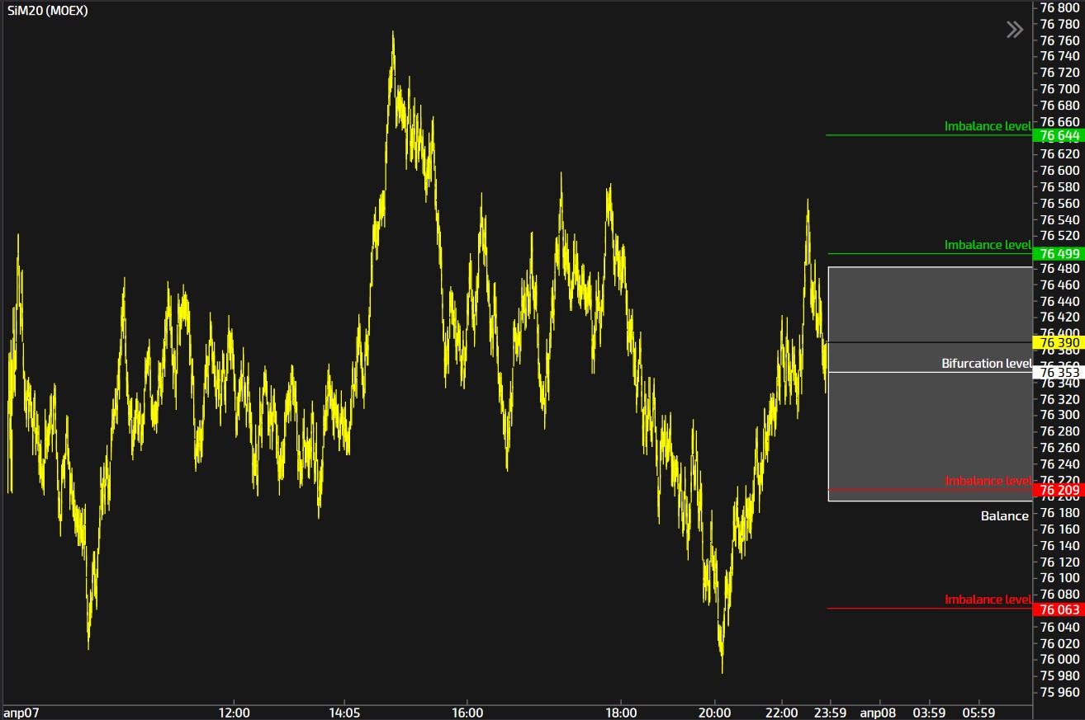Select the 18:00 time axis label
Viewport: 1085px width, 720px height.
click(x=621, y=712)
